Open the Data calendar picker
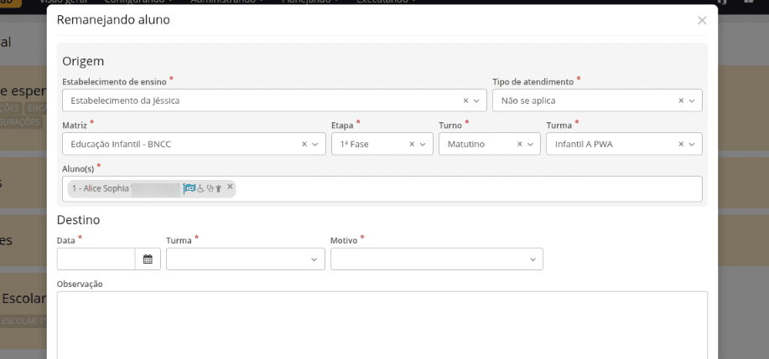The width and height of the screenshot is (769, 359). click(148, 259)
